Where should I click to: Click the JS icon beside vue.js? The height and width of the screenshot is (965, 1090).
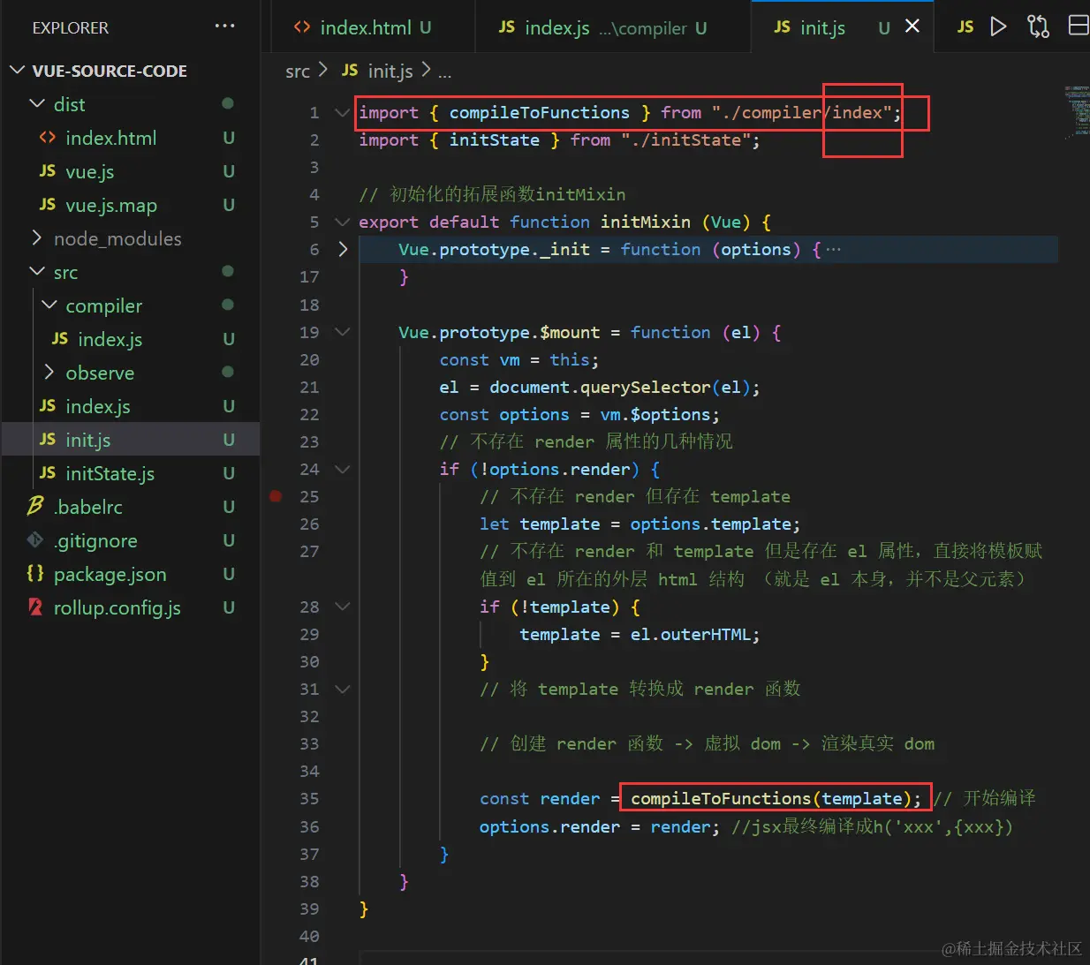coord(48,170)
